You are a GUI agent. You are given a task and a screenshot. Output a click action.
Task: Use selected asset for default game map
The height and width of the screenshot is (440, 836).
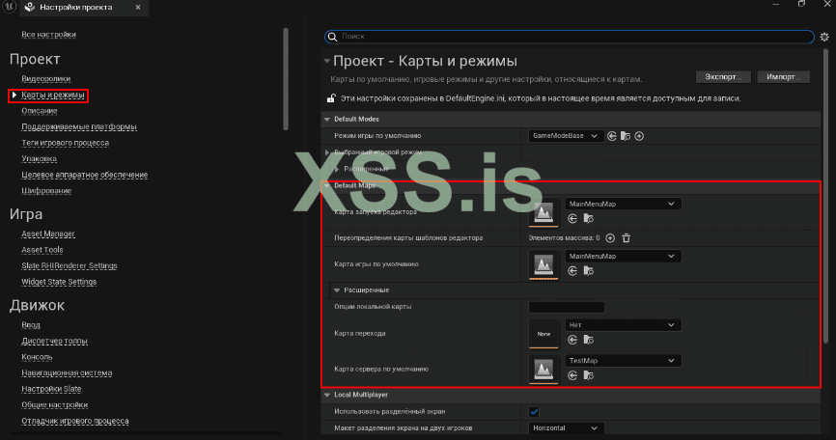572,270
